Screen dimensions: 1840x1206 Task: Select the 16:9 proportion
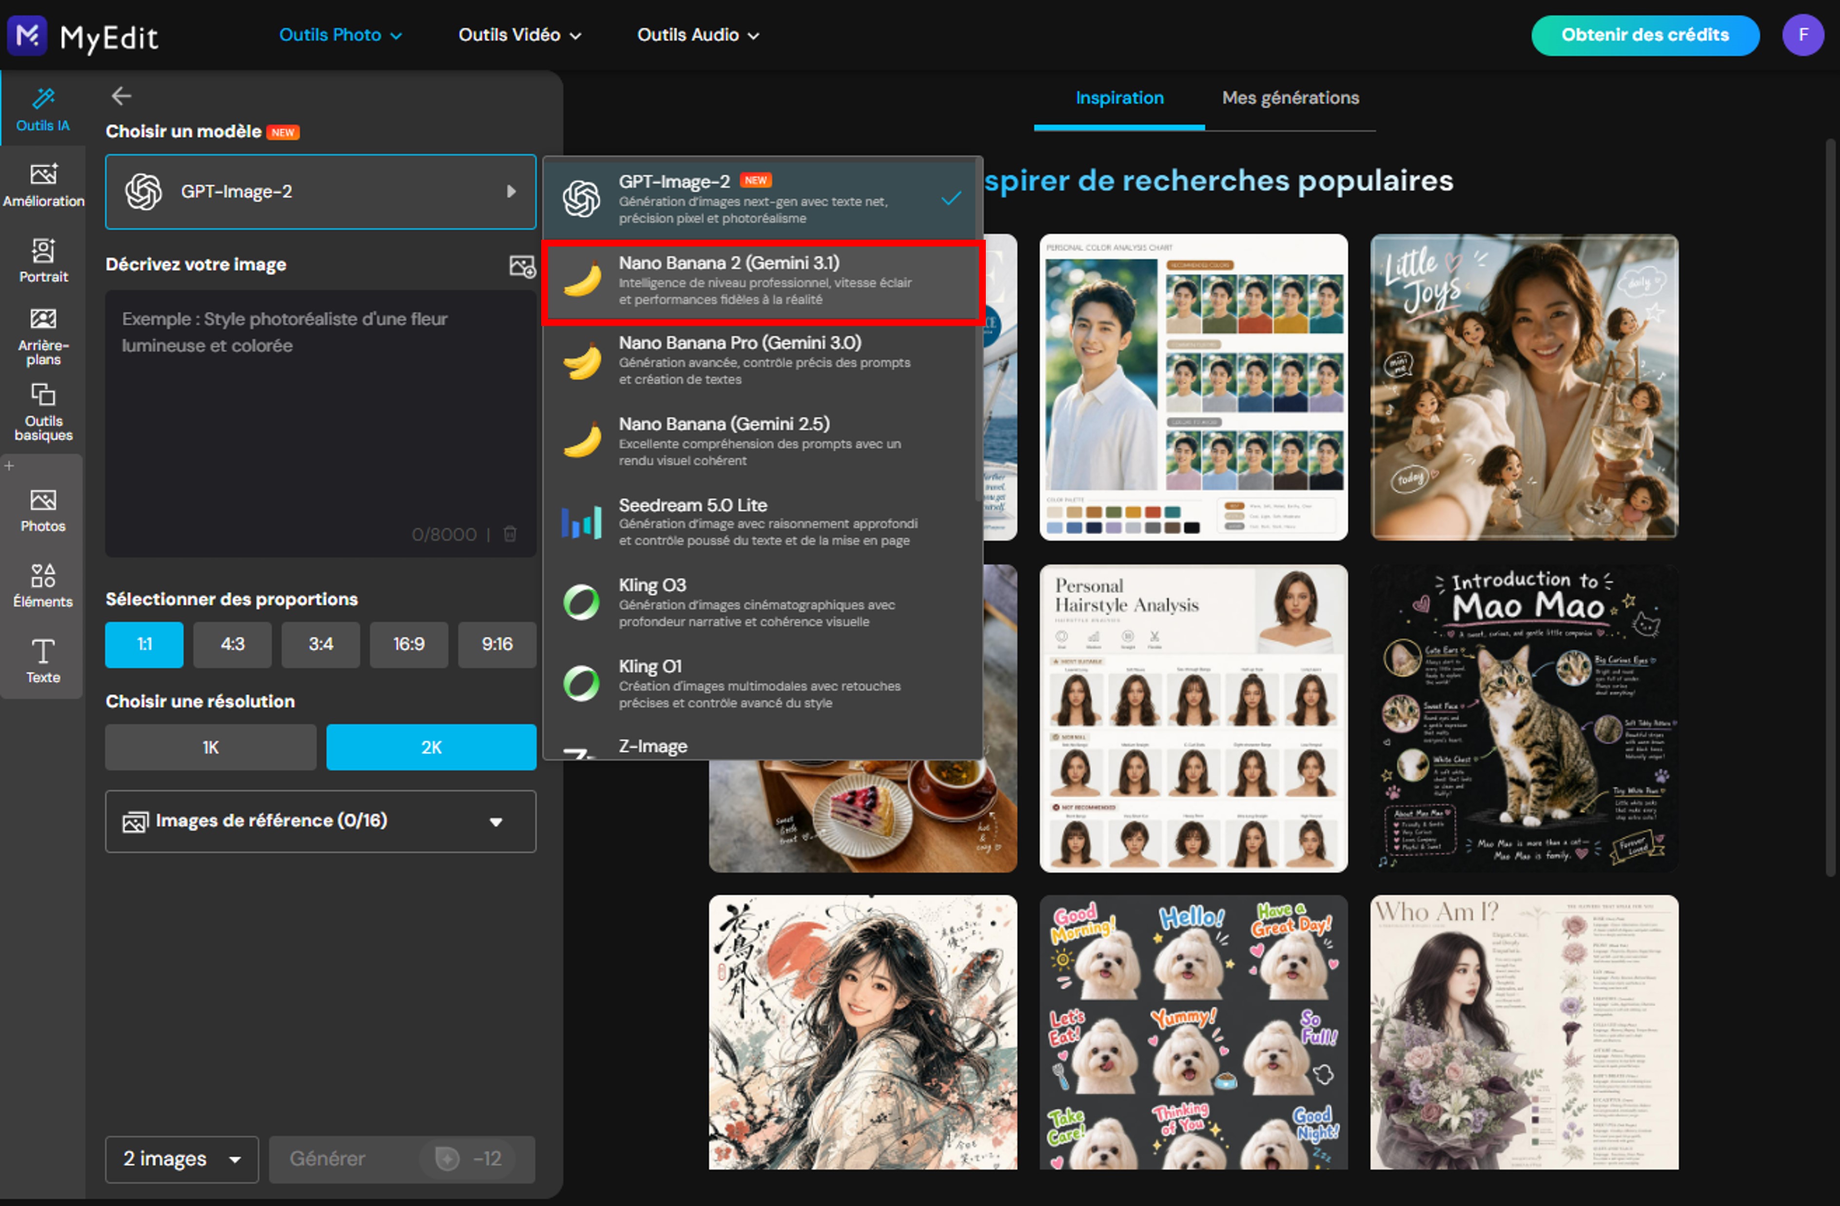coord(409,644)
